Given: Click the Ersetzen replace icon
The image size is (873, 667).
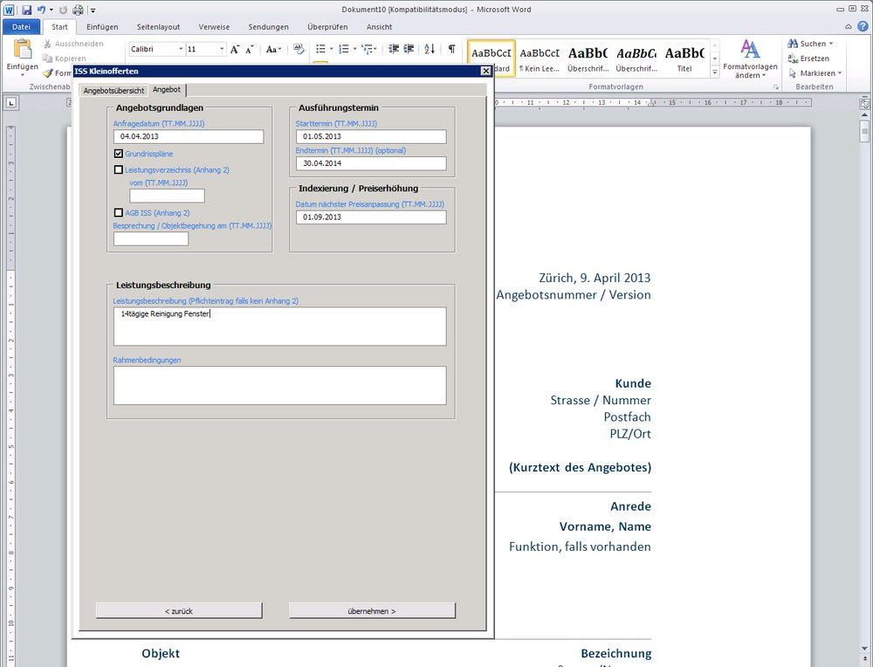Looking at the screenshot, I should 793,58.
